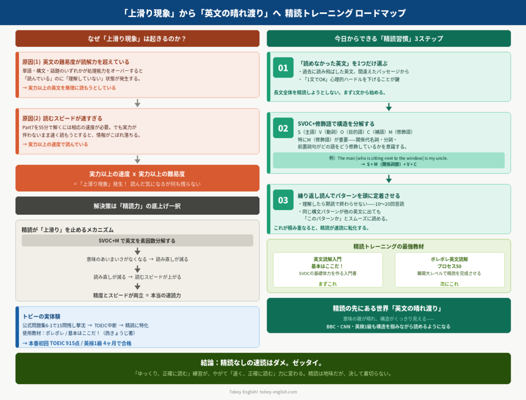Image resolution: width=526 pixels, height=400 pixels.
Task: Click example sentence The man who is sitting
Action: (x=388, y=158)
